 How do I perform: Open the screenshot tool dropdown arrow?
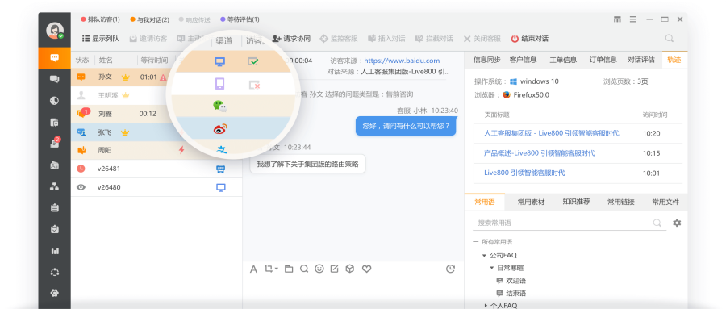277,269
